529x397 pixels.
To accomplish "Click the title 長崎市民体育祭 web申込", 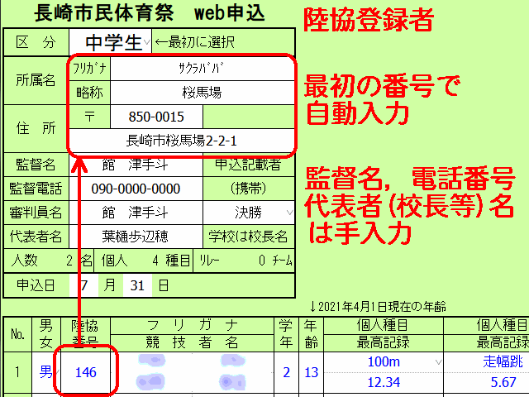I will (x=150, y=14).
